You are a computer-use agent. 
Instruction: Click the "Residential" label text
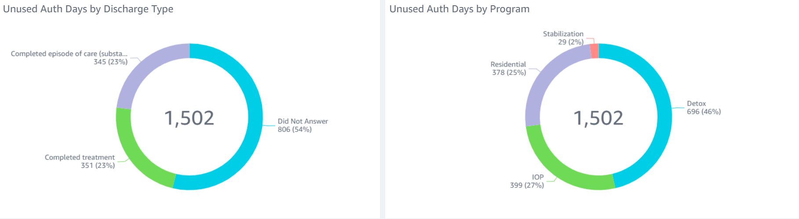click(508, 64)
